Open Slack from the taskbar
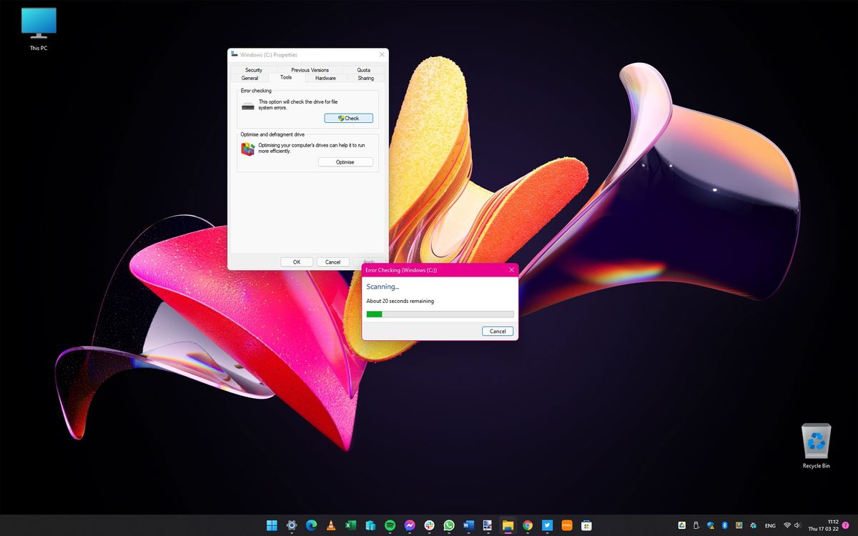 coord(428,525)
